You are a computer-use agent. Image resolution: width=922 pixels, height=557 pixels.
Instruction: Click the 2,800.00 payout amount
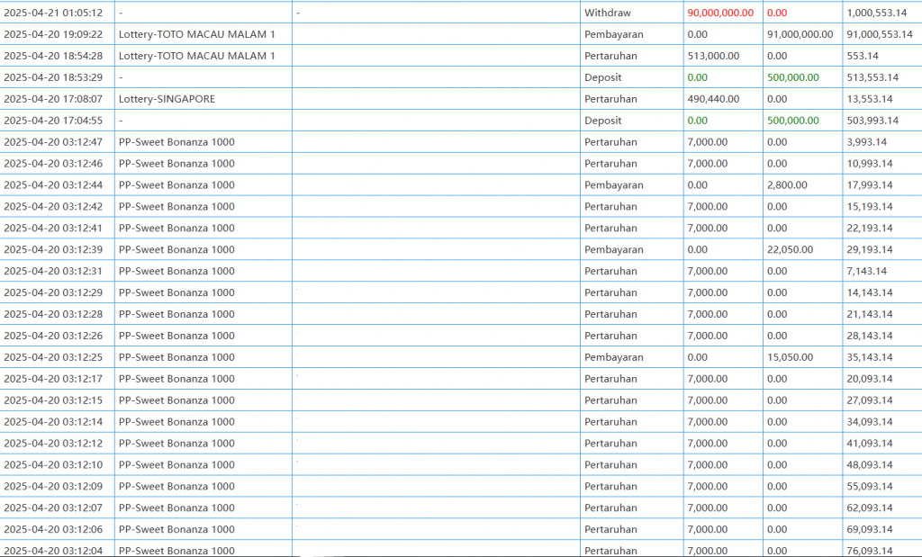pos(787,185)
